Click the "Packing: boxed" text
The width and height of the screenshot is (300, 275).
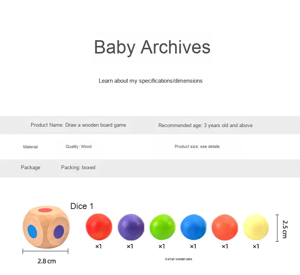pos(78,167)
